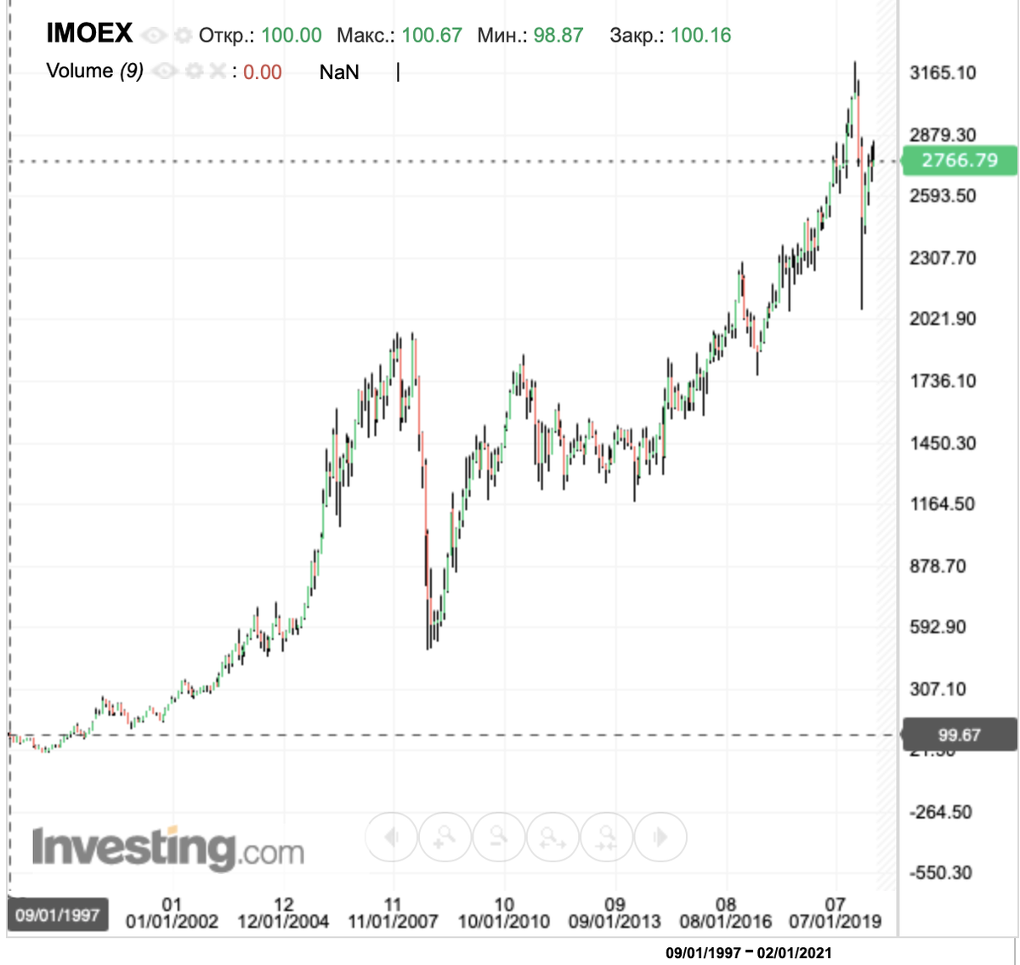
Task: Click the date range 09/01/1997 – 02/01/2021
Action: point(749,953)
